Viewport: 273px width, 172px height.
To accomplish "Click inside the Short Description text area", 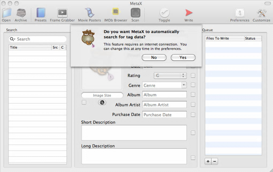I will click(x=134, y=133).
